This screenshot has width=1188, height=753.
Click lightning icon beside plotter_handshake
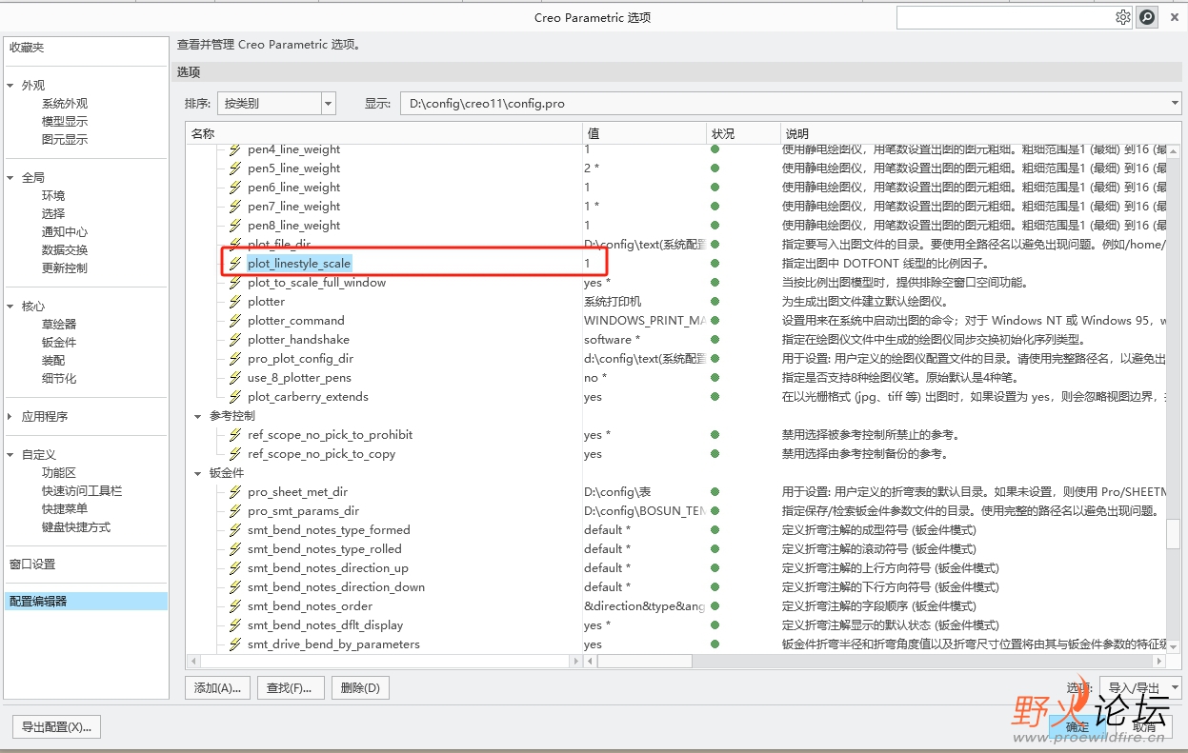tap(235, 340)
